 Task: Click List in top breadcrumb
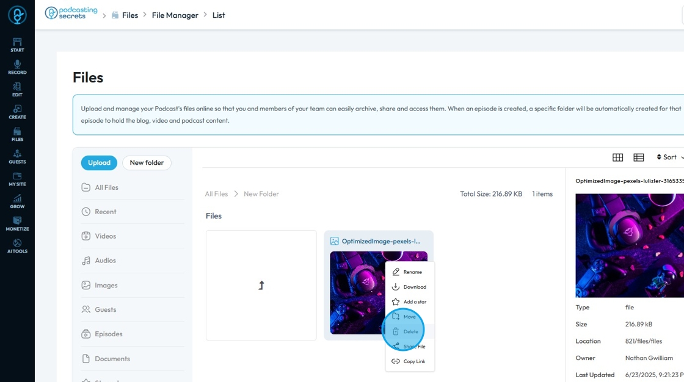point(219,15)
